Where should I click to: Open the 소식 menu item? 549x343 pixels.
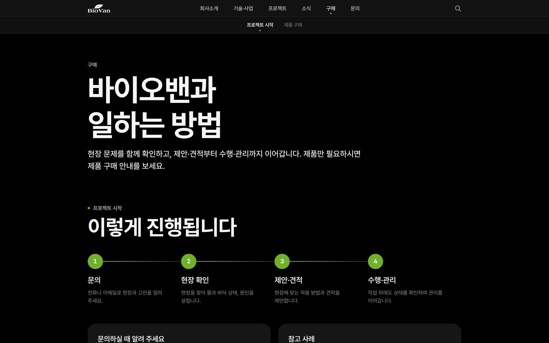click(x=306, y=9)
